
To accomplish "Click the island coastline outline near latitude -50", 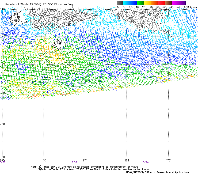I will (17, 19).
